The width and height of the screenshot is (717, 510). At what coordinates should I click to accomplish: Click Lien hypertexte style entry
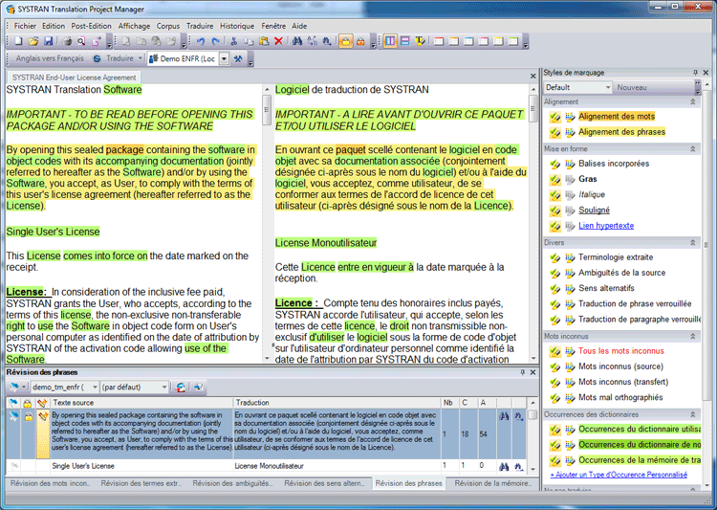click(606, 226)
